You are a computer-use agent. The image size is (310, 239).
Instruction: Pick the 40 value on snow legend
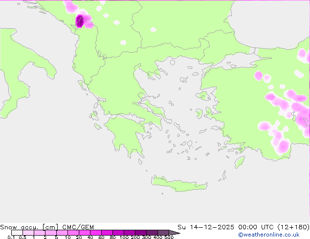[90, 237]
